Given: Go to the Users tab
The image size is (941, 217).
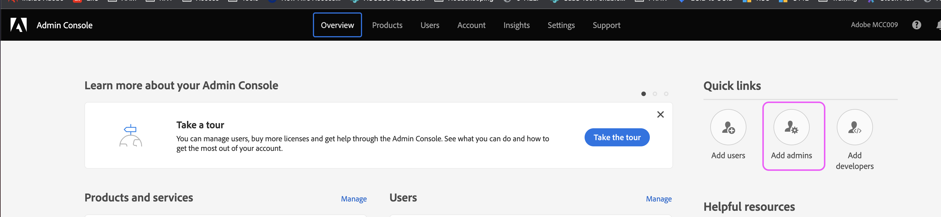Looking at the screenshot, I should click(x=430, y=25).
